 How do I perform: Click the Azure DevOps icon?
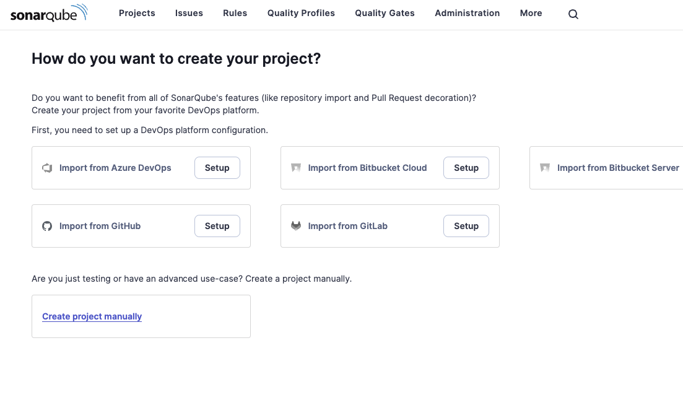[x=47, y=168]
